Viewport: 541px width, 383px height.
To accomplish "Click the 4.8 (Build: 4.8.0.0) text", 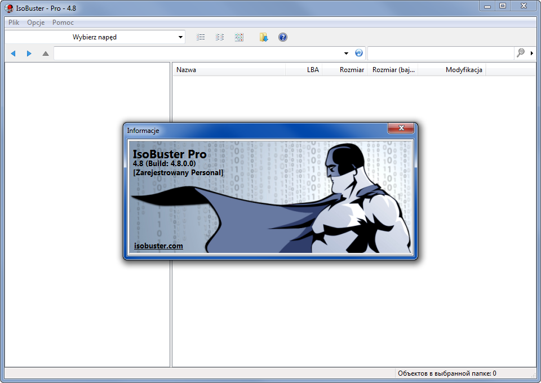I will coord(164,163).
